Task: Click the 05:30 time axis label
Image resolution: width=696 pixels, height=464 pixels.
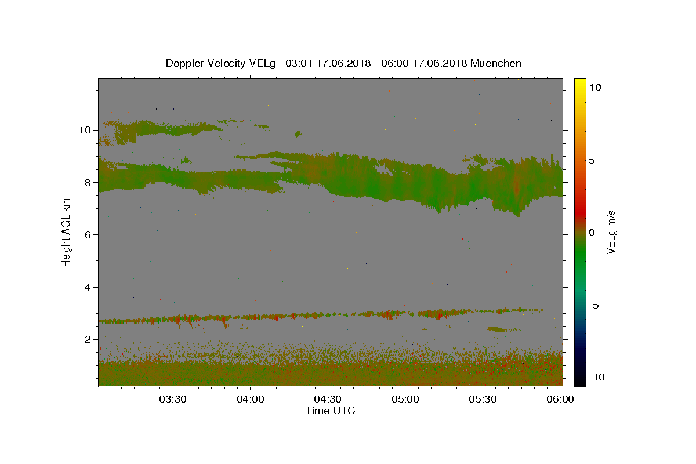Action: [483, 399]
